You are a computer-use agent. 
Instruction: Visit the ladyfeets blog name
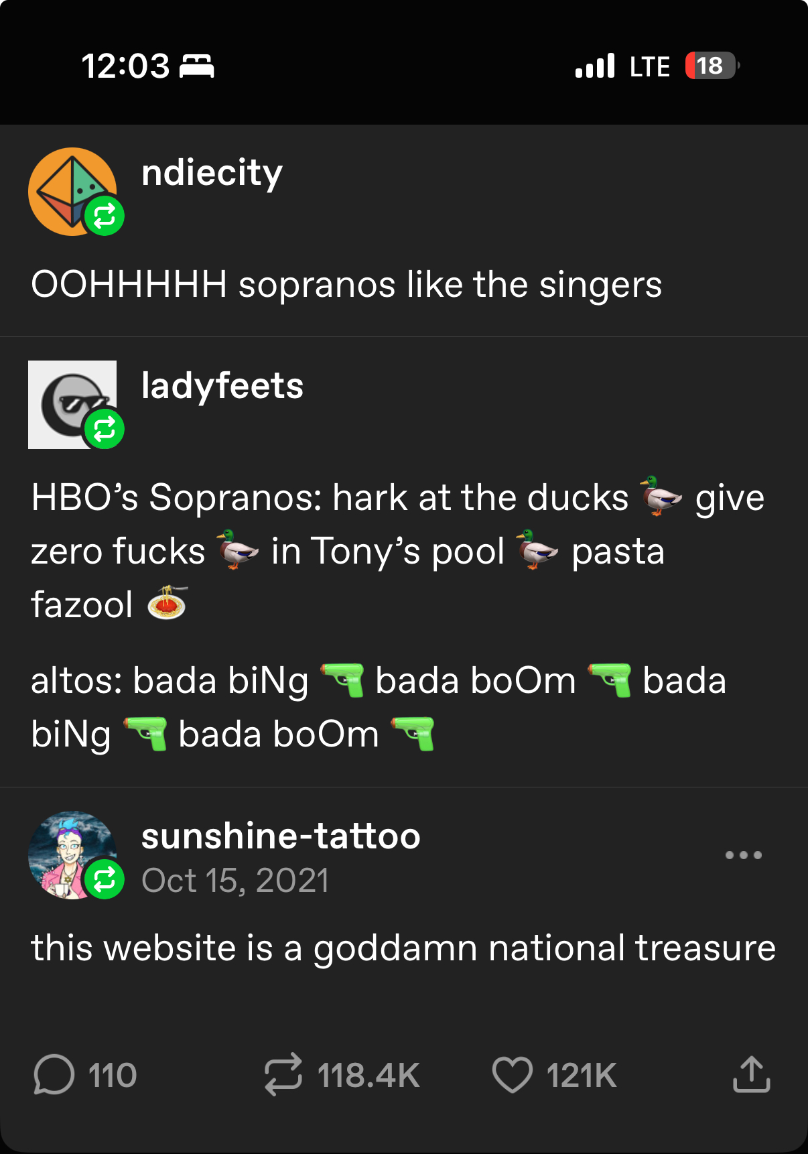(x=222, y=386)
